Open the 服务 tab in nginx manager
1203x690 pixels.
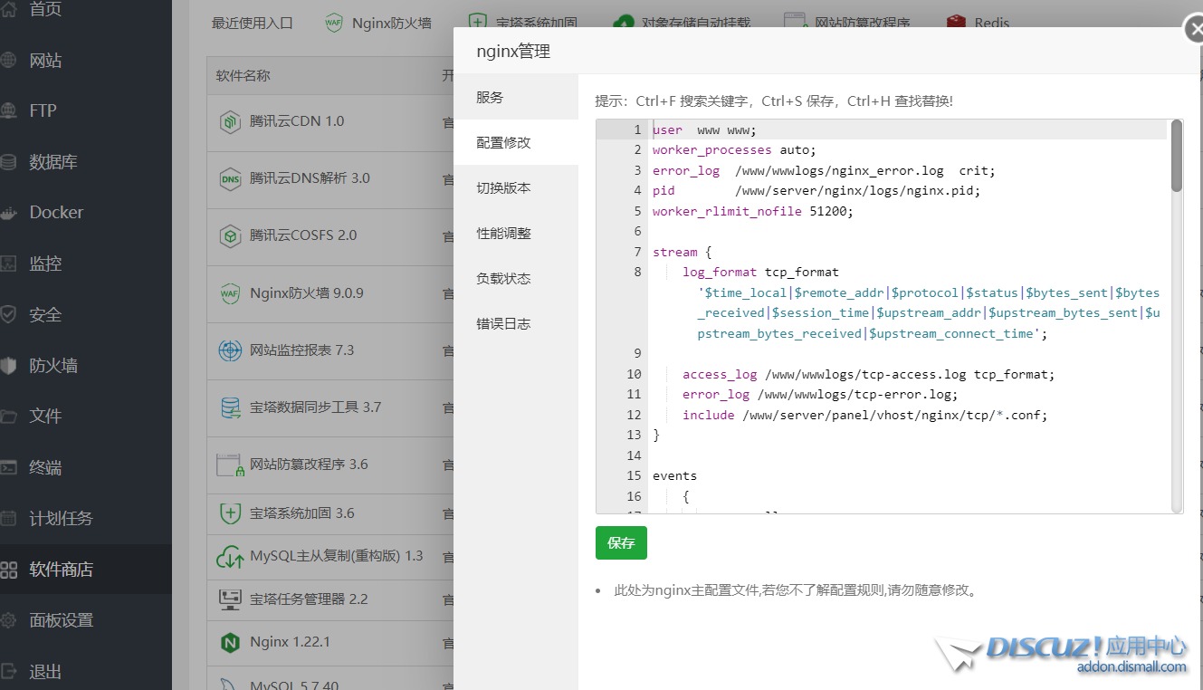click(x=490, y=98)
